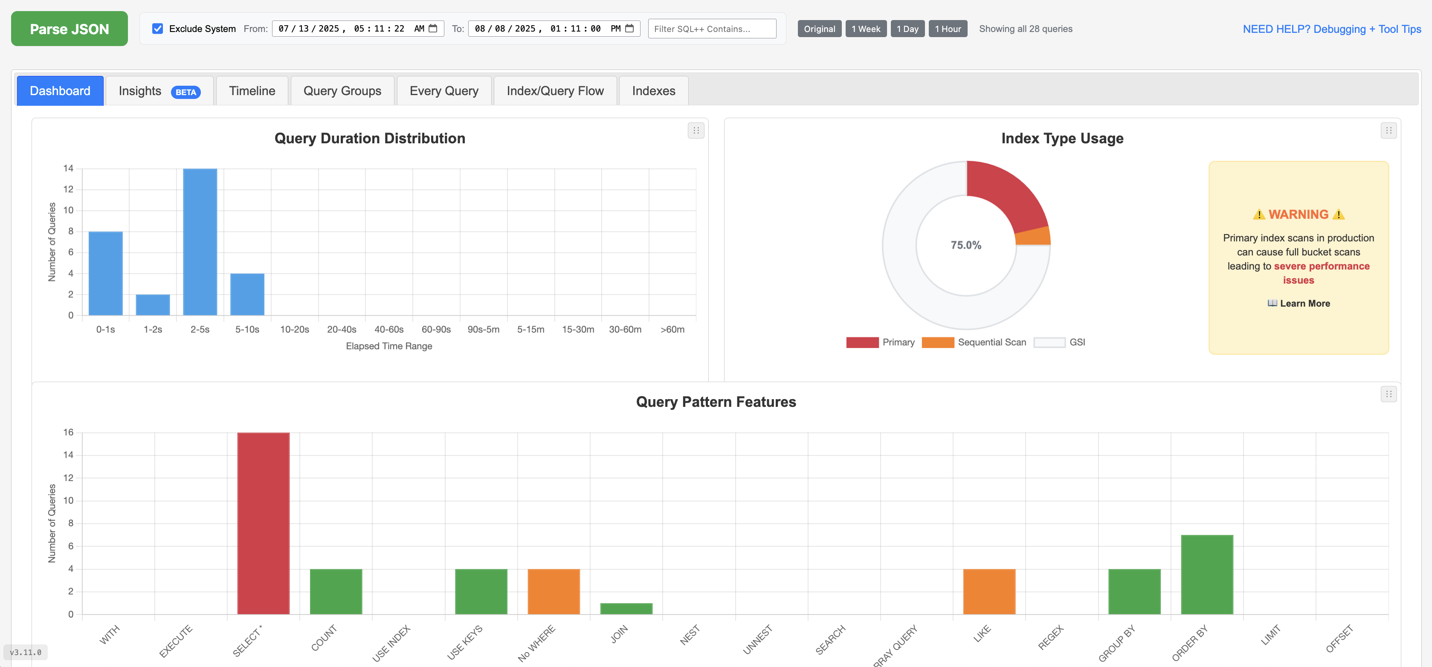Click drag handle on Query Duration Distribution panel
1432x667 pixels.
[696, 130]
